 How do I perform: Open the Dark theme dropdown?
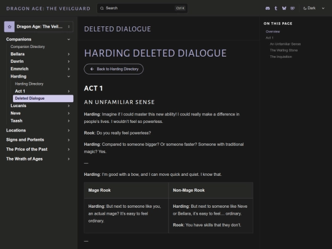(314, 8)
